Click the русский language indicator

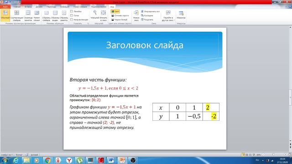coord(34,155)
